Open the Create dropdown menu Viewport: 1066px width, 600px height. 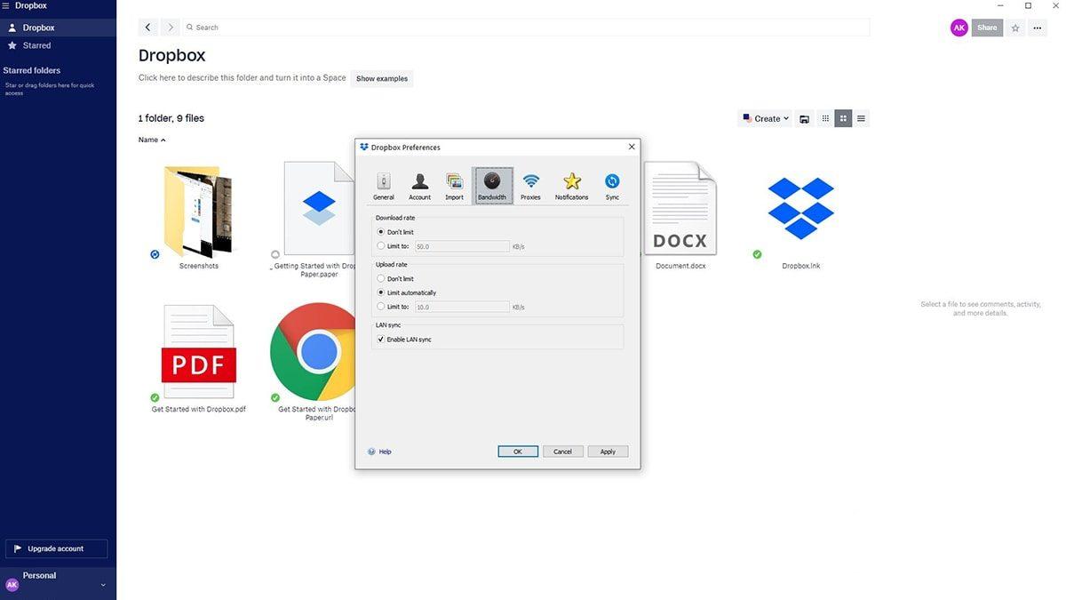[x=766, y=117]
